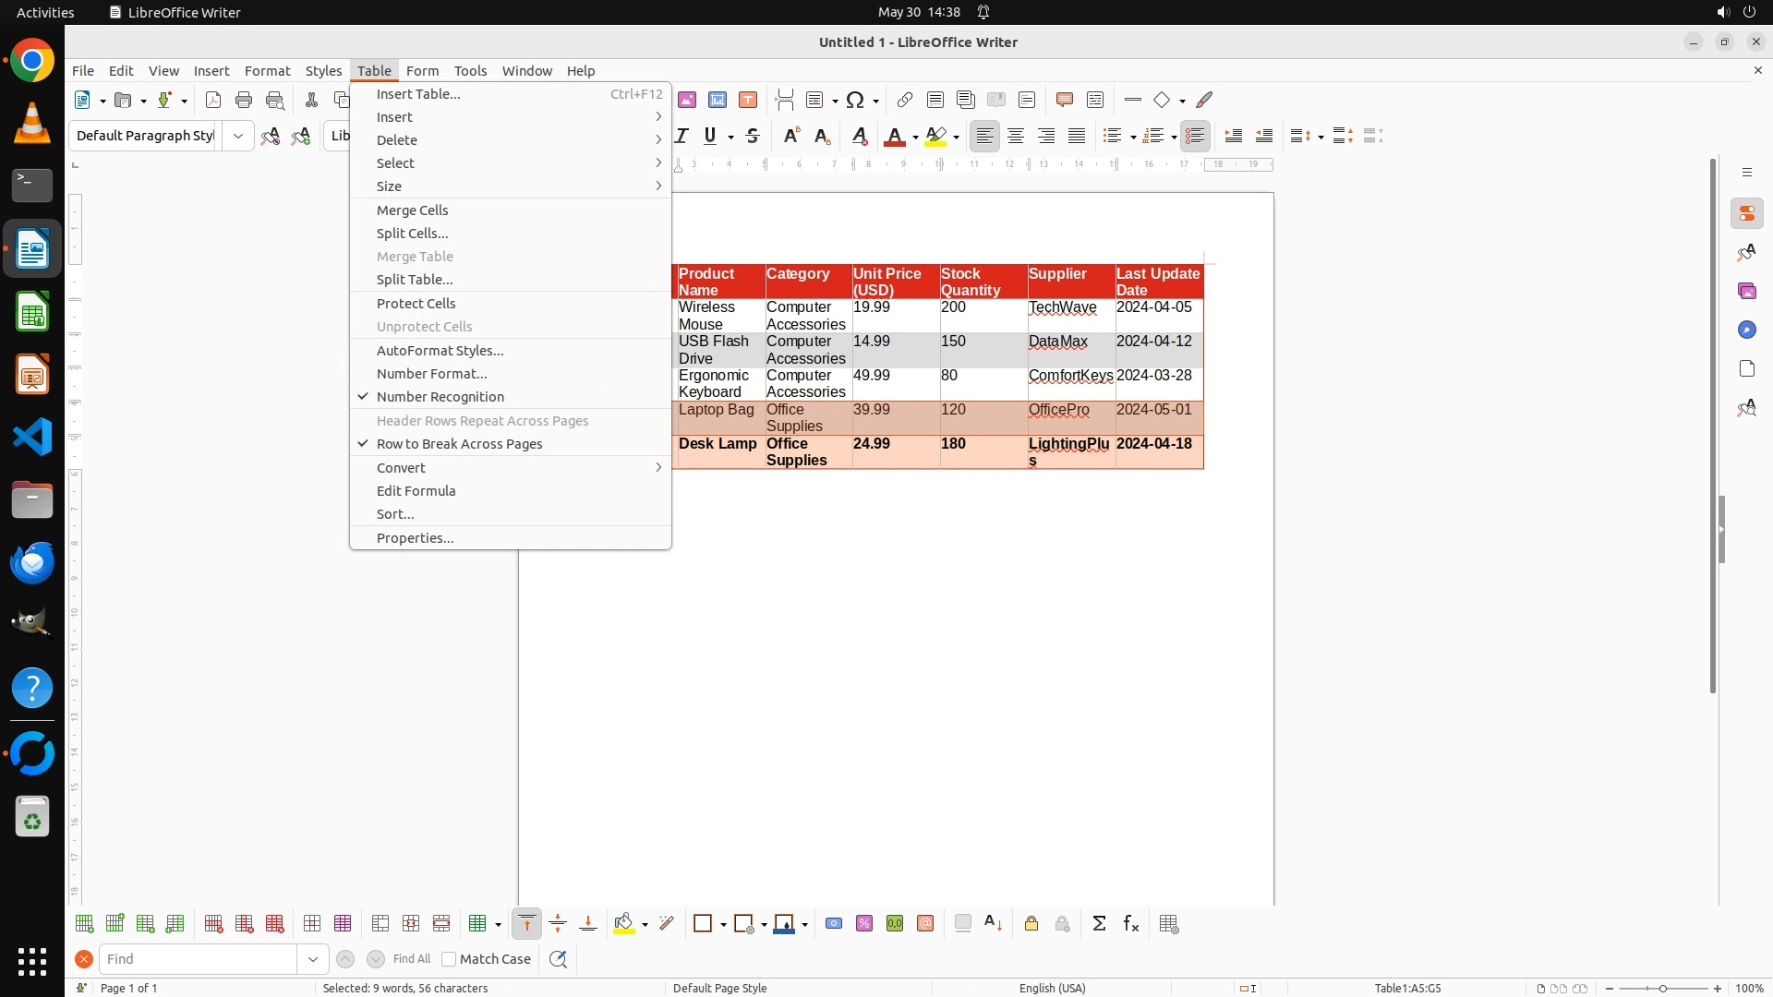
Task: Click the Find All button
Action: click(x=411, y=959)
